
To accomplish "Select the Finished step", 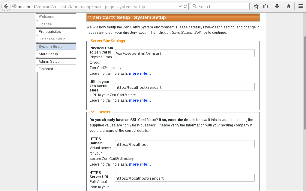I will (x=56, y=69).
